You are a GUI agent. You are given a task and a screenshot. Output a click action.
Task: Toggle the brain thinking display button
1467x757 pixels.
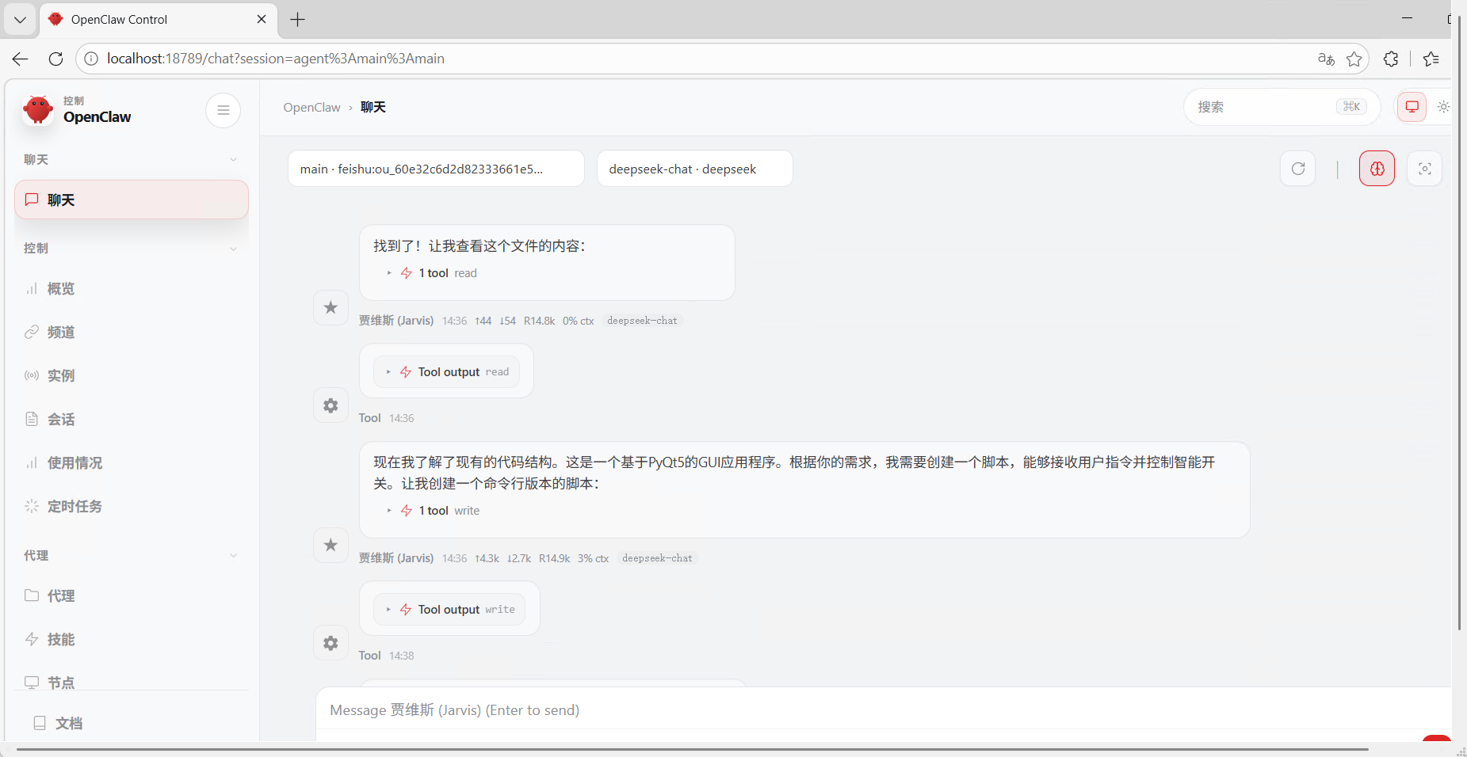[1377, 169]
